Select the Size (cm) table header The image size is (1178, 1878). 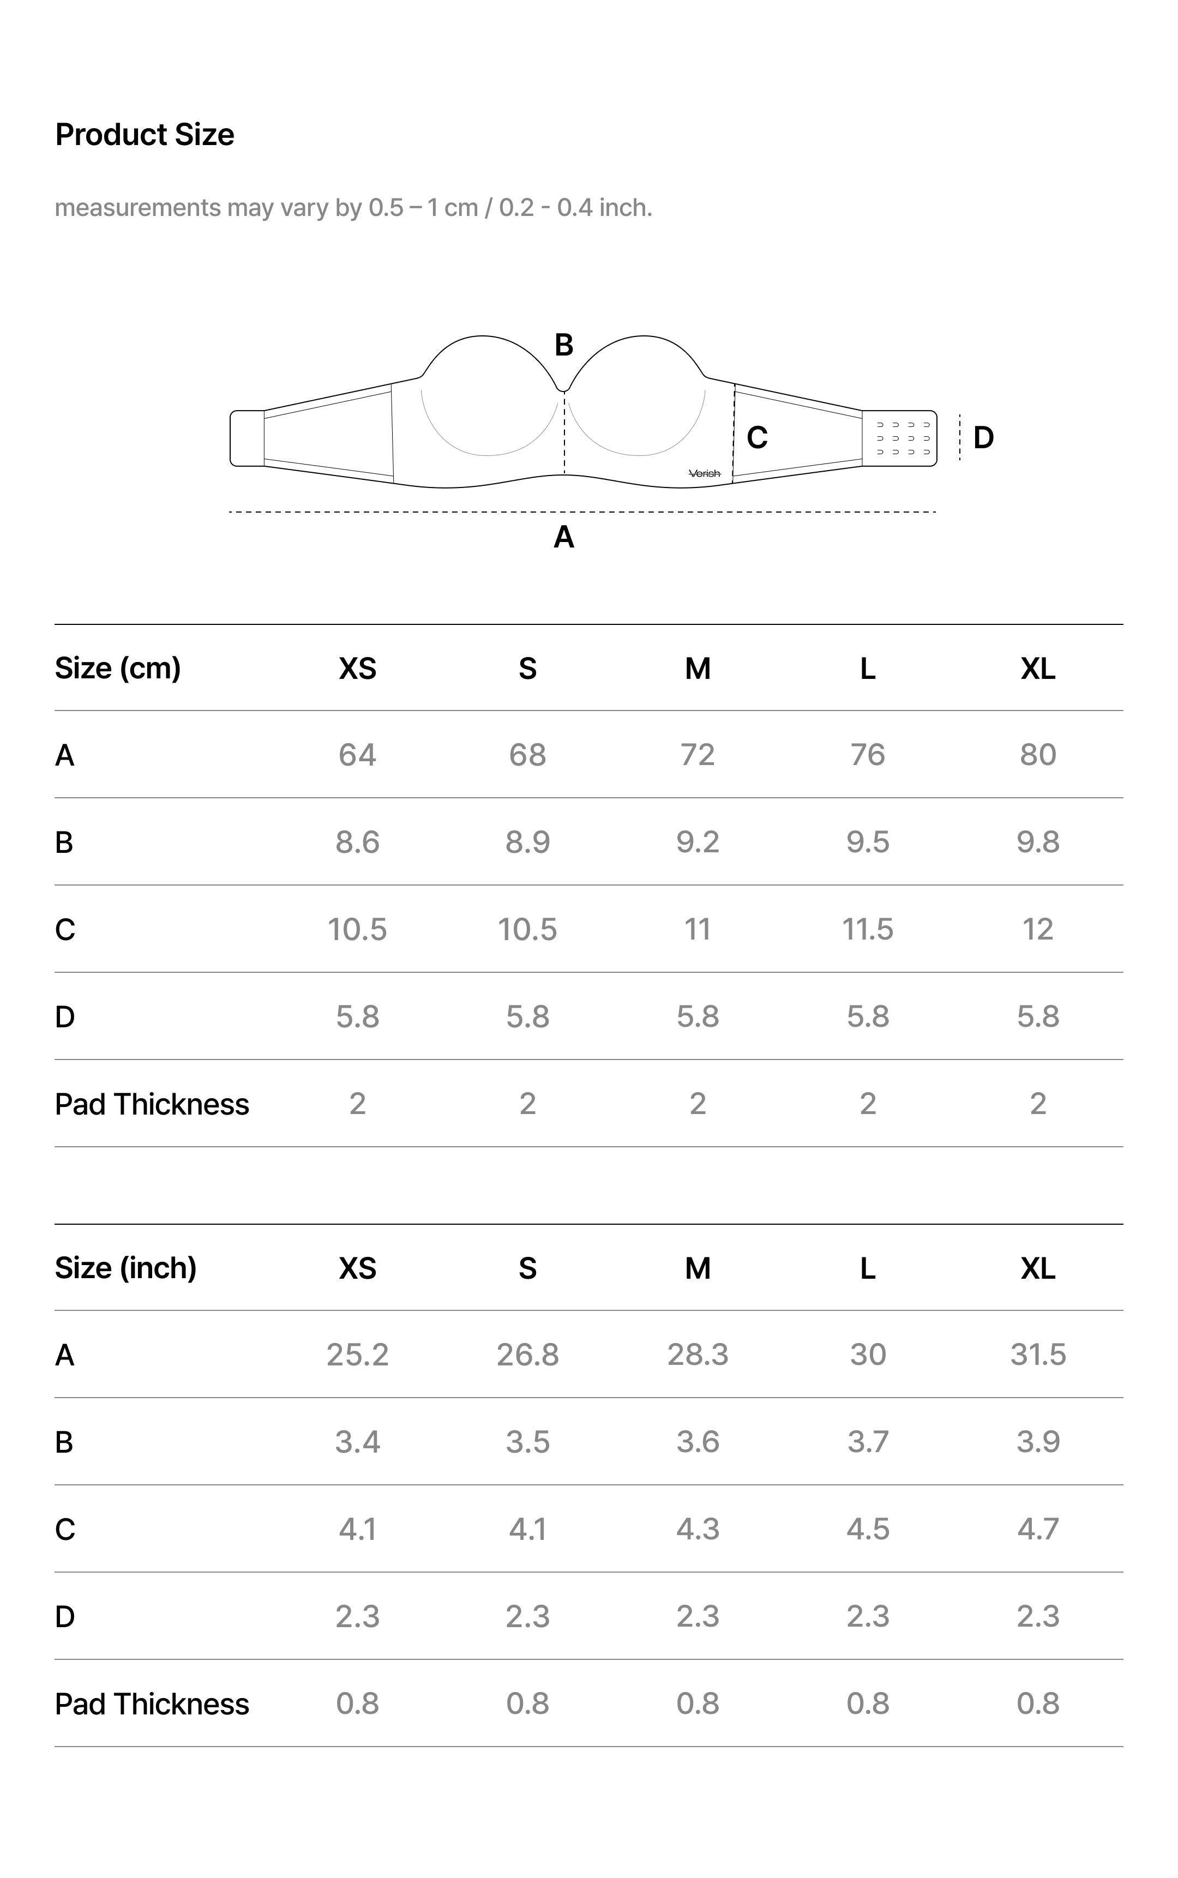(118, 669)
